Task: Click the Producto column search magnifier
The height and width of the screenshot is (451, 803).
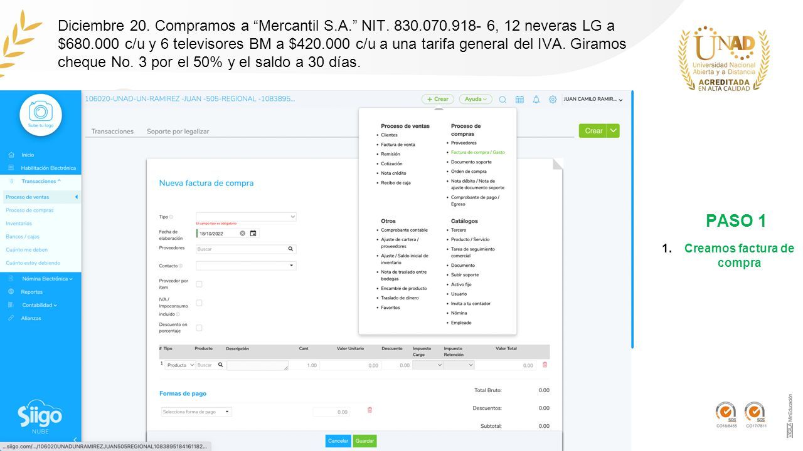Action: (220, 365)
